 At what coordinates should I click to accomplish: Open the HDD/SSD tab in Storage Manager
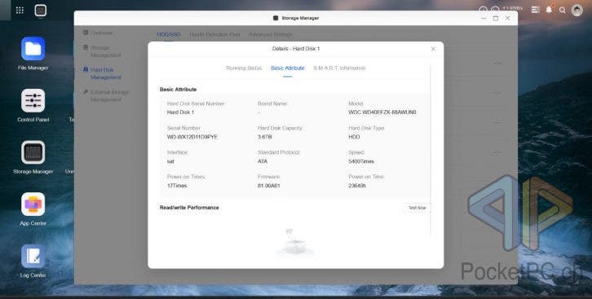point(169,34)
